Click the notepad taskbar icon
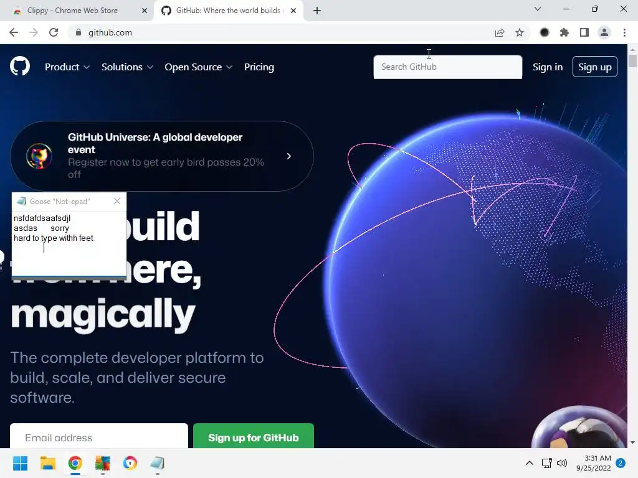The width and height of the screenshot is (638, 478). point(158,463)
